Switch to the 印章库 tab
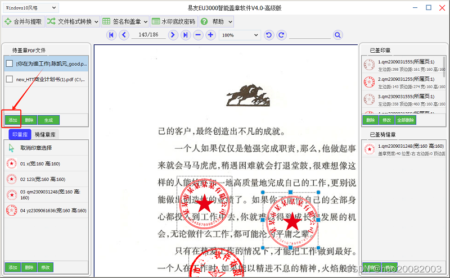Image resolution: width=450 pixels, height=278 pixels. tap(20, 134)
